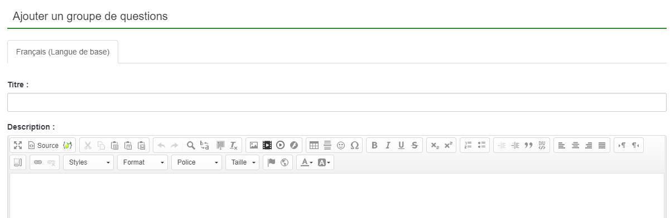The image size is (670, 218).
Task: Insert a horizontal line
Action: 327,146
